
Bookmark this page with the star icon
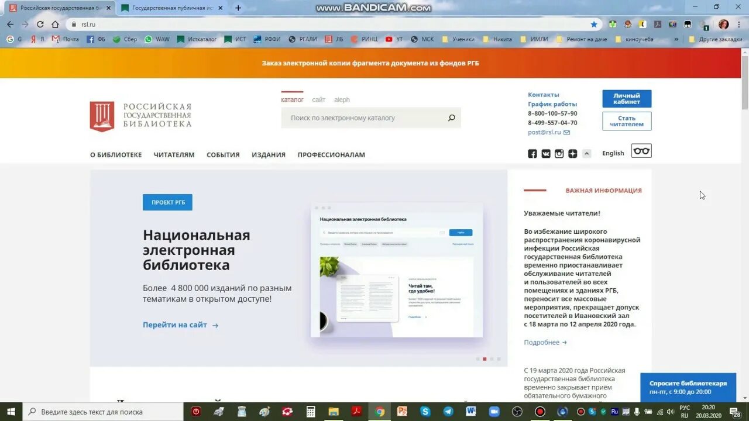(594, 25)
